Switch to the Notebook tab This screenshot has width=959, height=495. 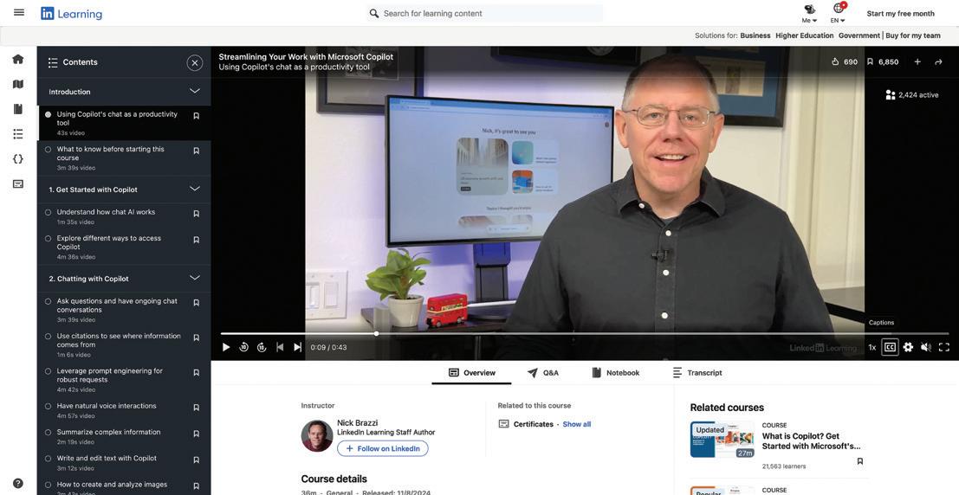tap(616, 373)
